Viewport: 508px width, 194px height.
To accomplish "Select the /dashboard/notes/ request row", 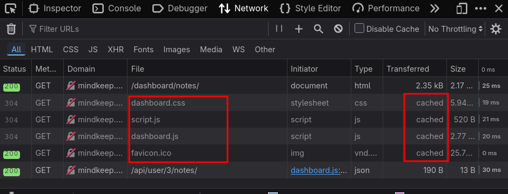I will (x=254, y=86).
